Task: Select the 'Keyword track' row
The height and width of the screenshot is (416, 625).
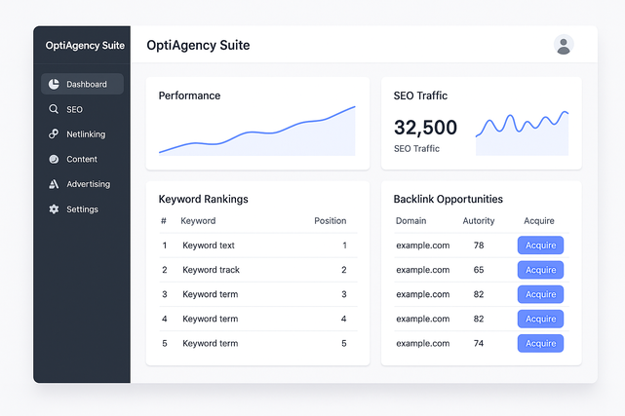Action: tap(258, 270)
